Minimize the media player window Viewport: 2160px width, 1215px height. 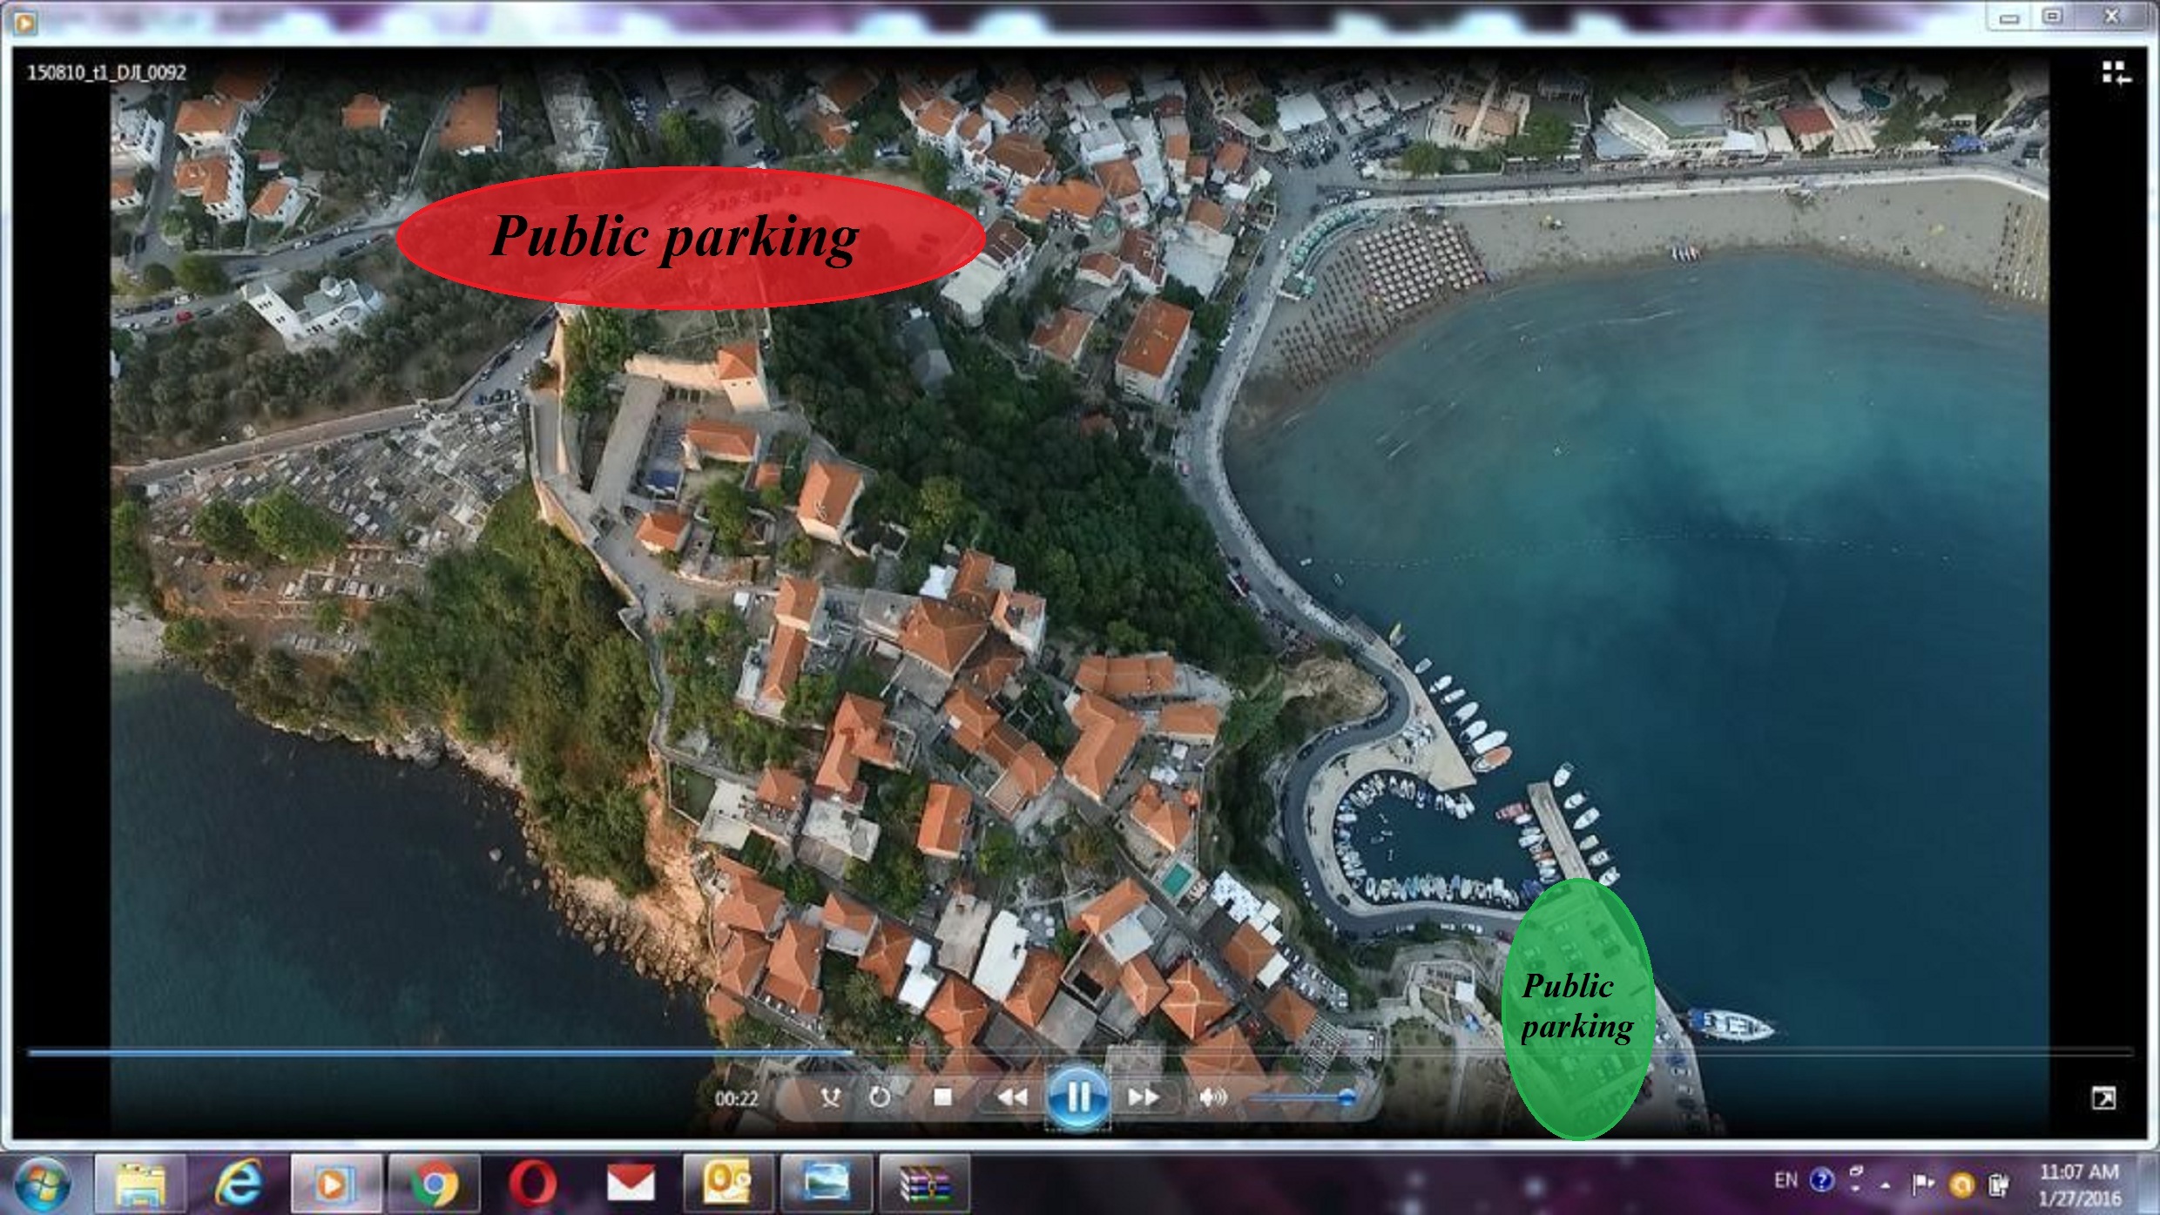tap(2010, 17)
